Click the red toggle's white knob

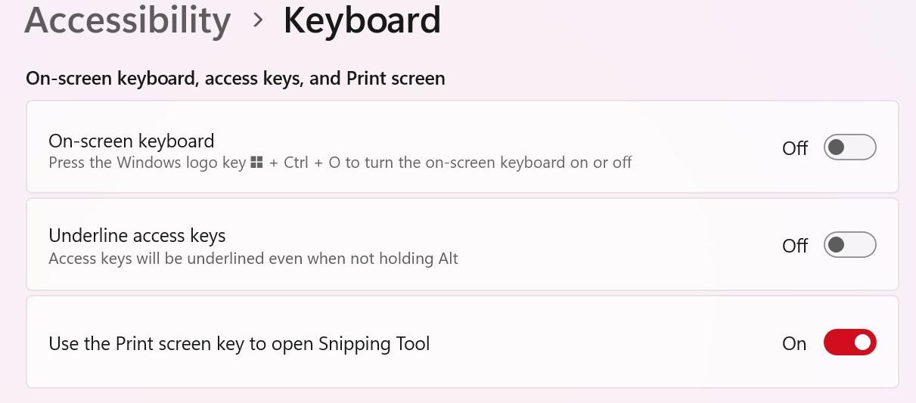863,343
